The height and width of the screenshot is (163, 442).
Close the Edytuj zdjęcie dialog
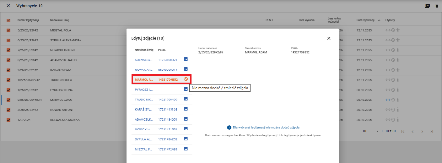tap(329, 38)
